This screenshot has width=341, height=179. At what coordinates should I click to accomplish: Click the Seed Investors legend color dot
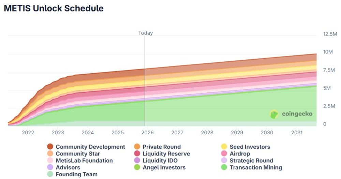224,147
